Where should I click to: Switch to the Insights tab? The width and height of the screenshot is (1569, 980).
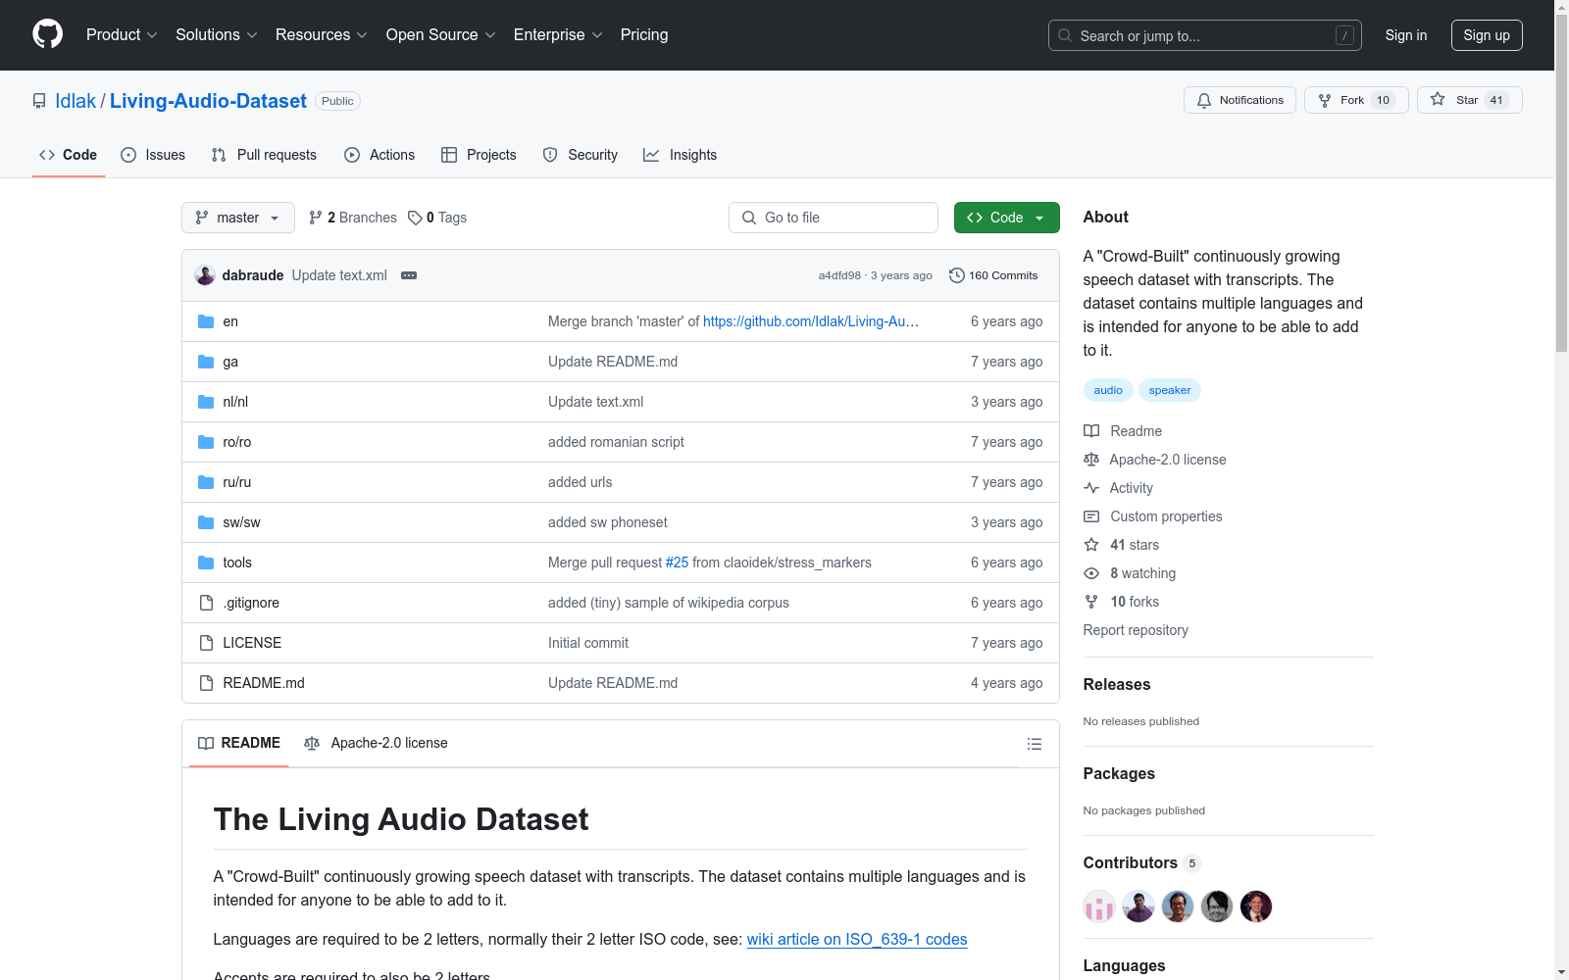[x=680, y=155]
